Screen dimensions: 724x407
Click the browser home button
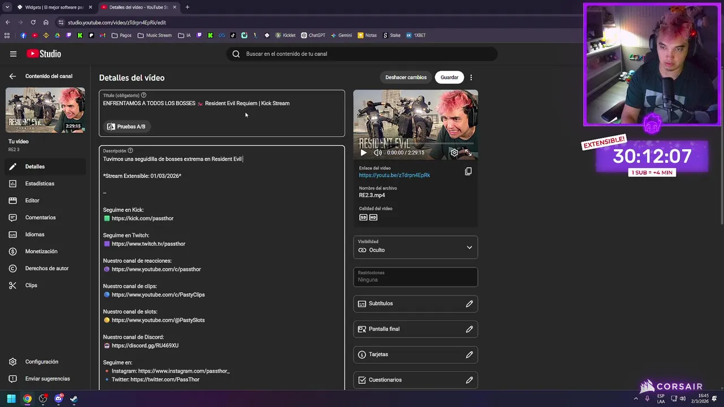coord(46,23)
